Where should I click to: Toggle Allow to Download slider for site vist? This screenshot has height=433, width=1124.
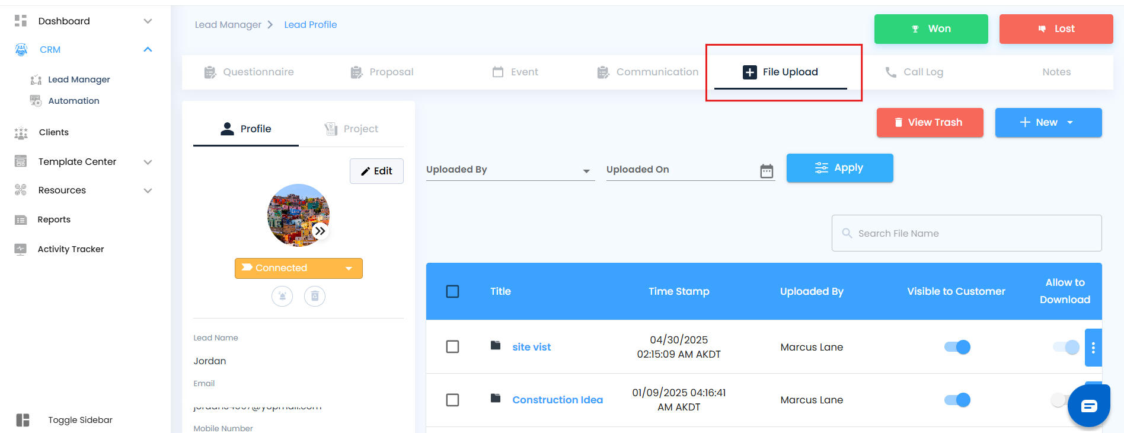click(1066, 347)
